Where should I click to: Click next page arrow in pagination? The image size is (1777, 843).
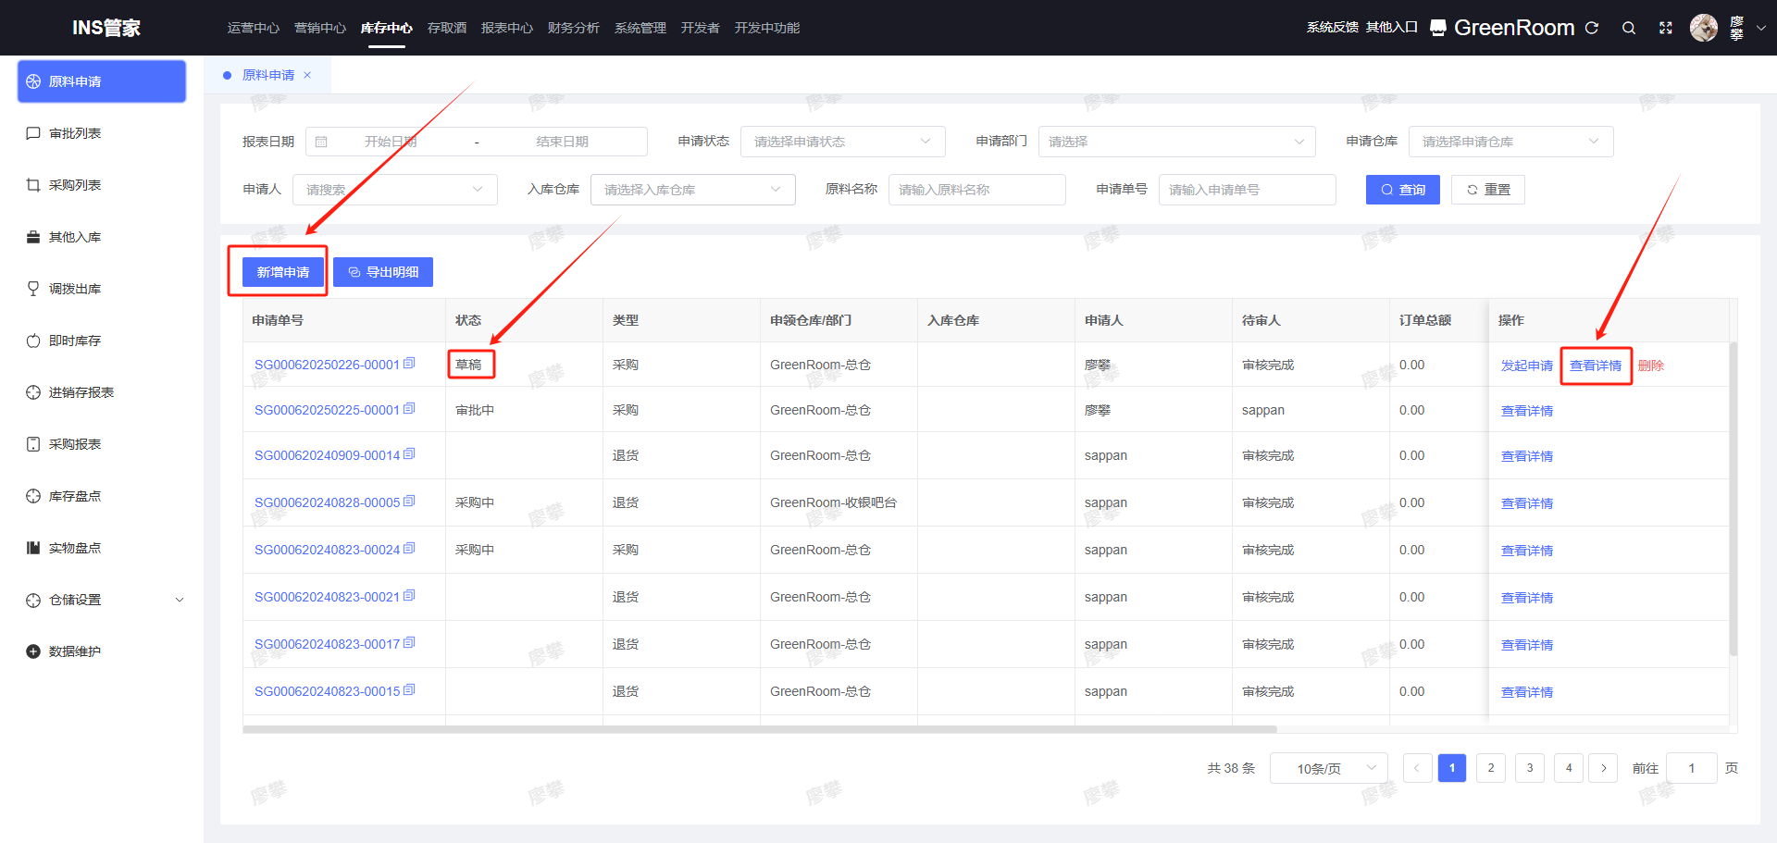tap(1604, 768)
